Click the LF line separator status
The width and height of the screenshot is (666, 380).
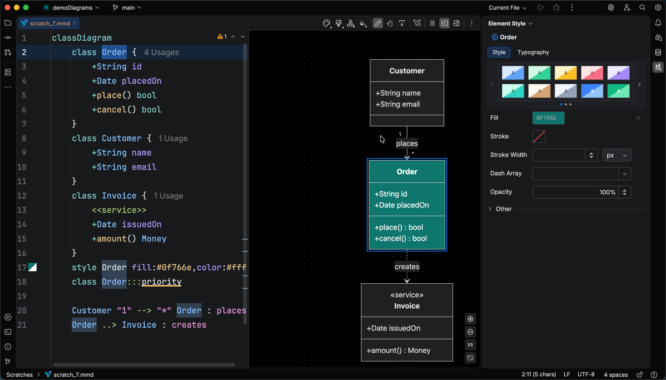click(567, 374)
